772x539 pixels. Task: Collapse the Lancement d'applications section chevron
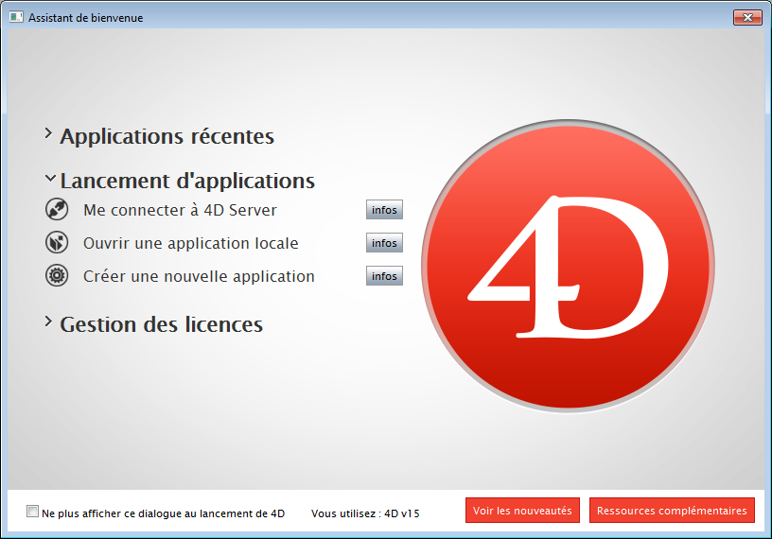48,178
